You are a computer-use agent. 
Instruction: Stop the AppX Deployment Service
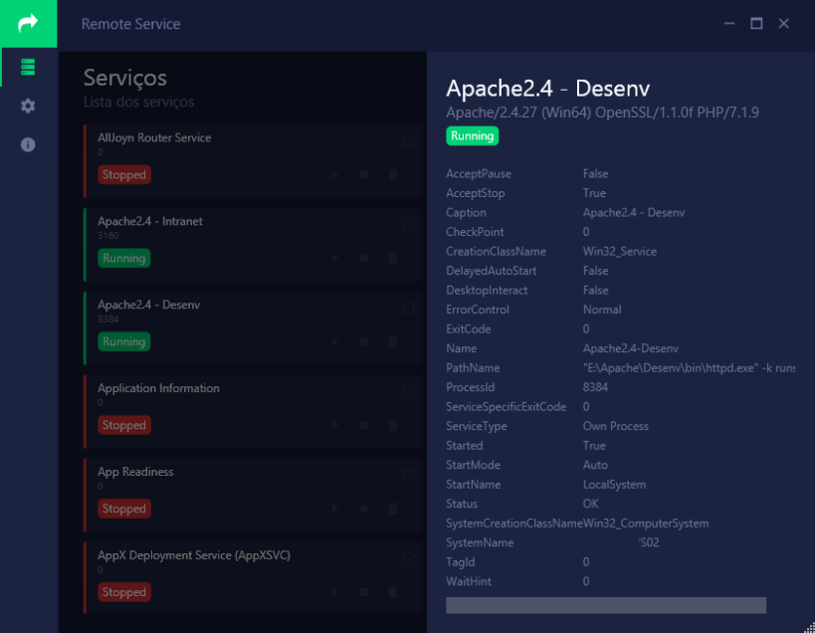(x=364, y=592)
